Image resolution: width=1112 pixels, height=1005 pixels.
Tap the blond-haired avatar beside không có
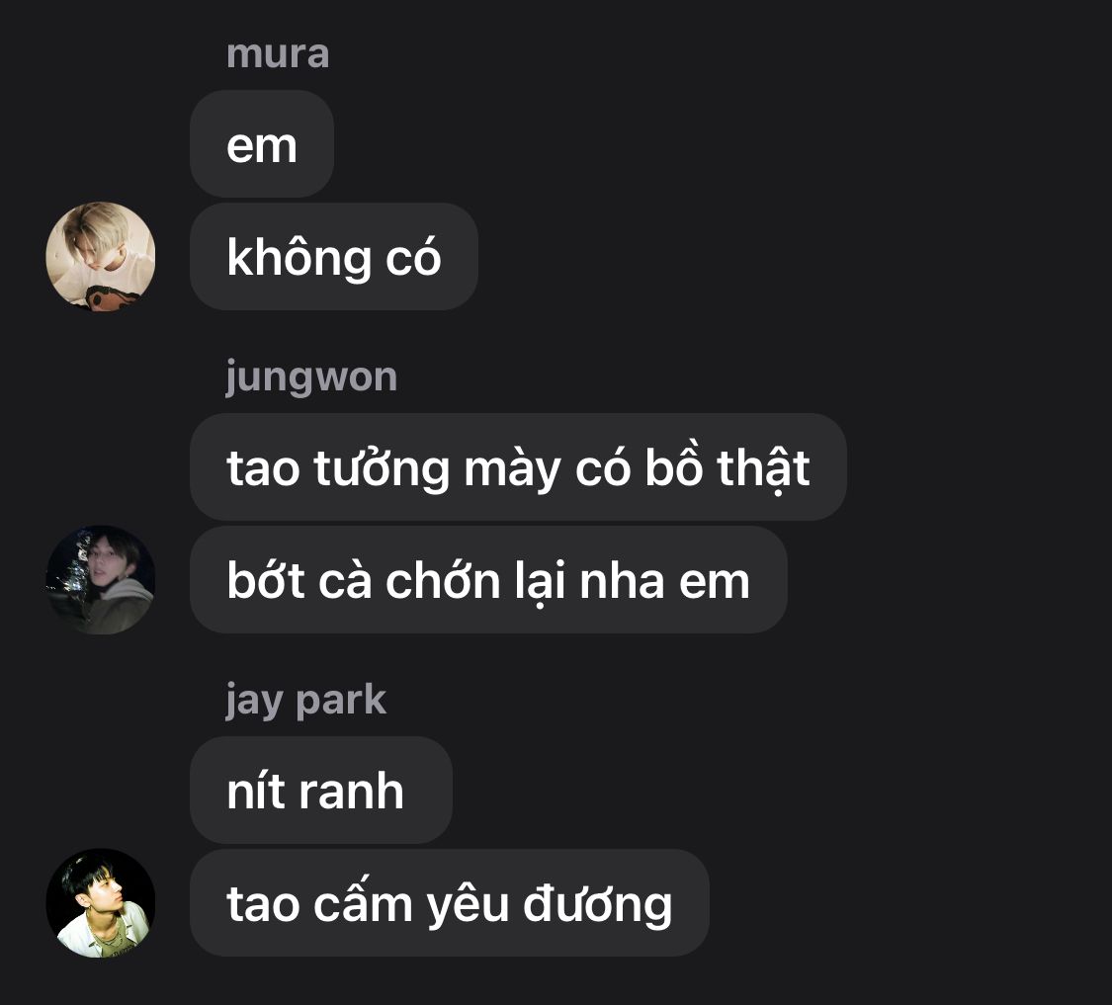[x=101, y=256]
